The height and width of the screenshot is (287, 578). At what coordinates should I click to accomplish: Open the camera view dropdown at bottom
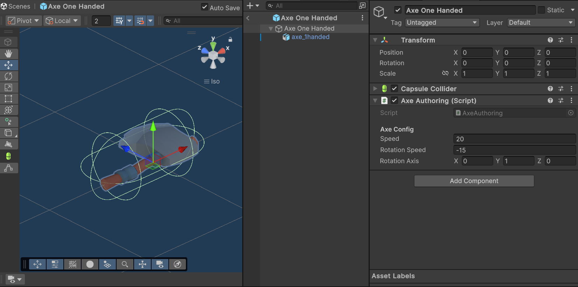15,279
